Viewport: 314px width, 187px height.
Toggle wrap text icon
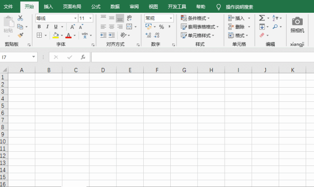click(x=130, y=18)
